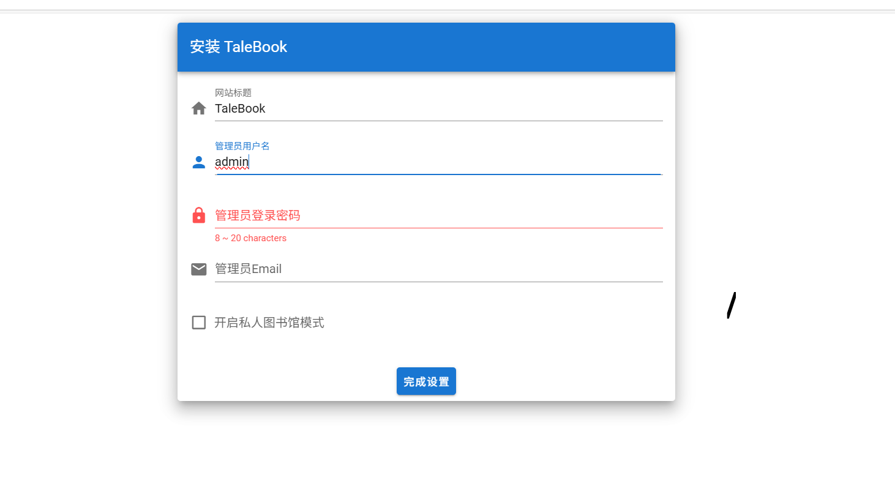Click the red lock icon
This screenshot has width=895, height=502.
(x=199, y=215)
